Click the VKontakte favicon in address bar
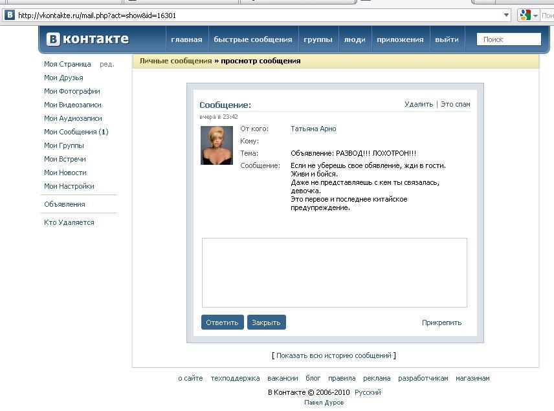This screenshot has width=554, height=411. (10, 15)
